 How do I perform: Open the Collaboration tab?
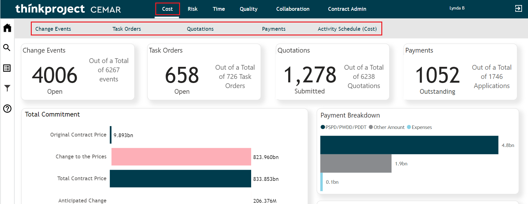pos(292,9)
